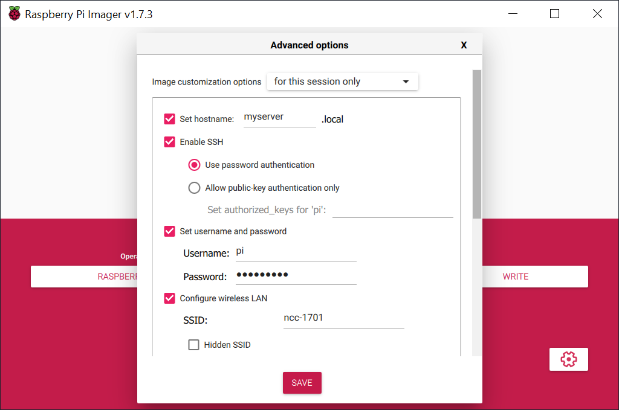This screenshot has height=410, width=619.
Task: Click the settings gear icon
Action: coord(568,359)
